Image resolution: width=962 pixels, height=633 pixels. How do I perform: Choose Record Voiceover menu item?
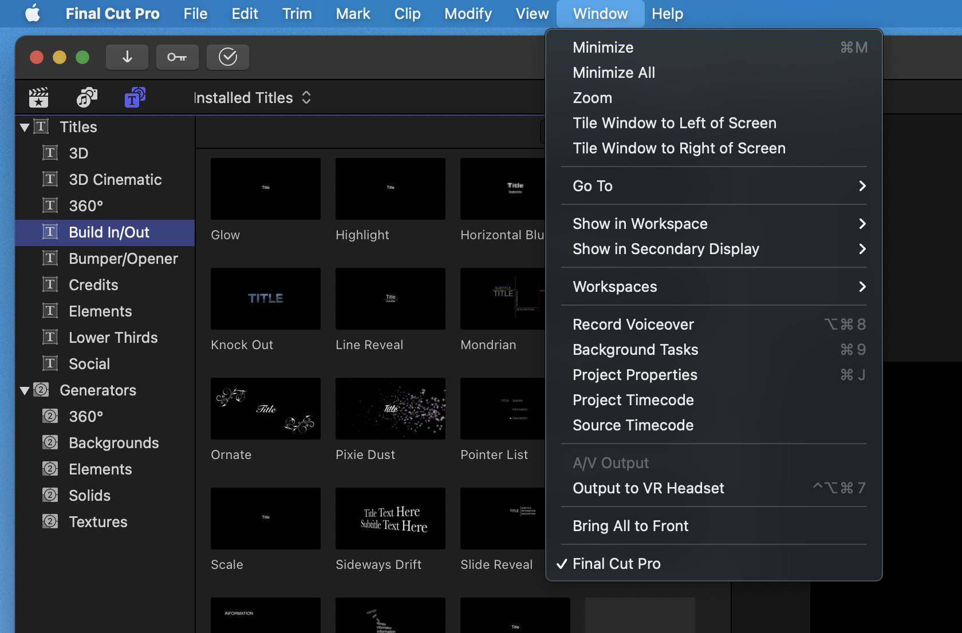(714, 325)
